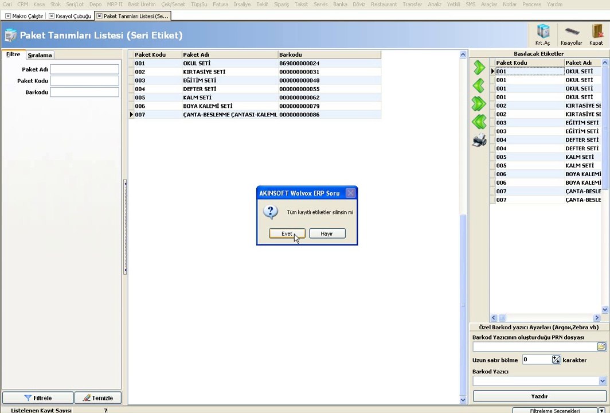
Task: Close the AKINSOFT Wolvox ERP Soru dialog
Action: pyautogui.click(x=350, y=193)
